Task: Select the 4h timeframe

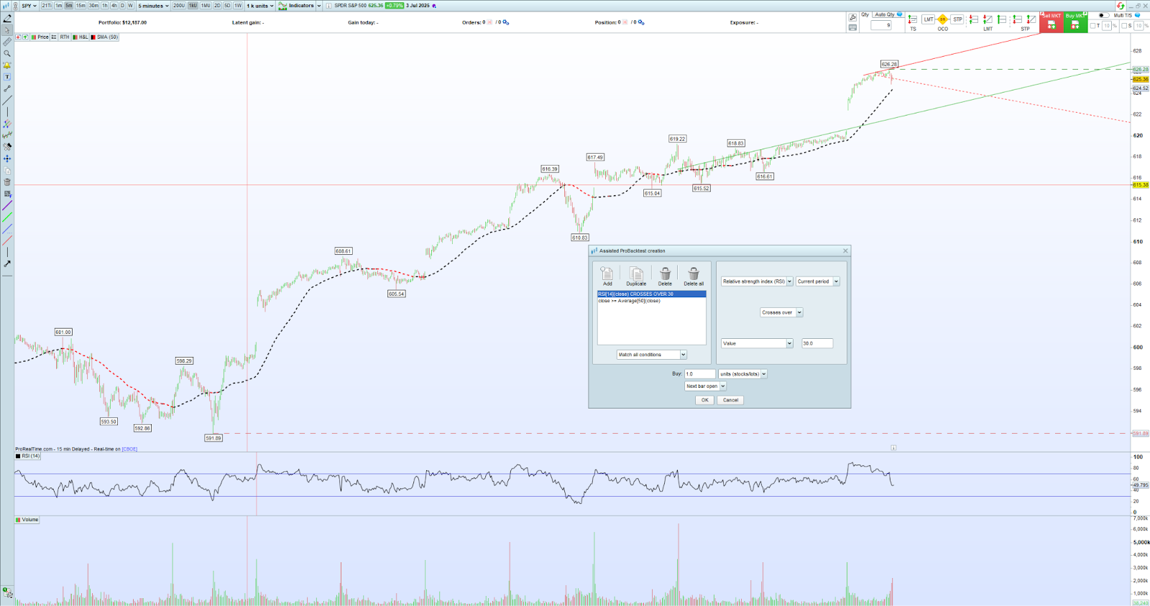Action: (114, 6)
